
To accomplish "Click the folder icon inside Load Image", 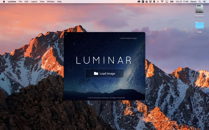I will pos(96,73).
